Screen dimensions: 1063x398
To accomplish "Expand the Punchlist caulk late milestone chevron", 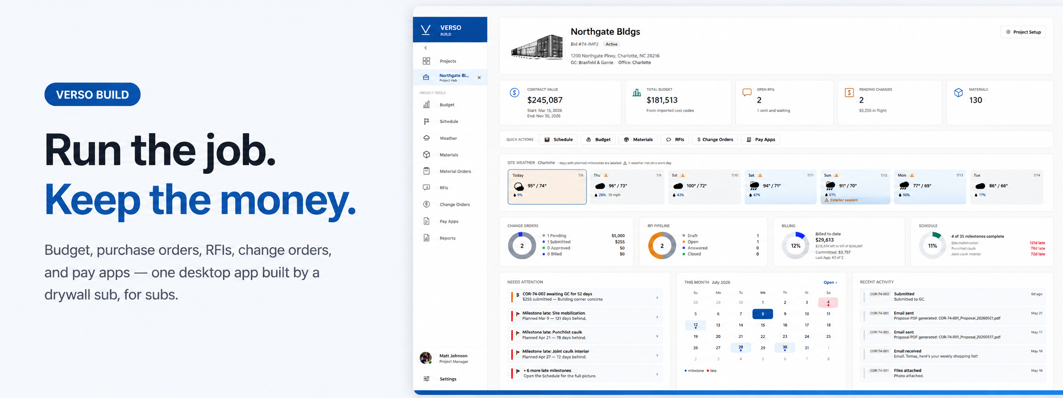I will (x=657, y=336).
